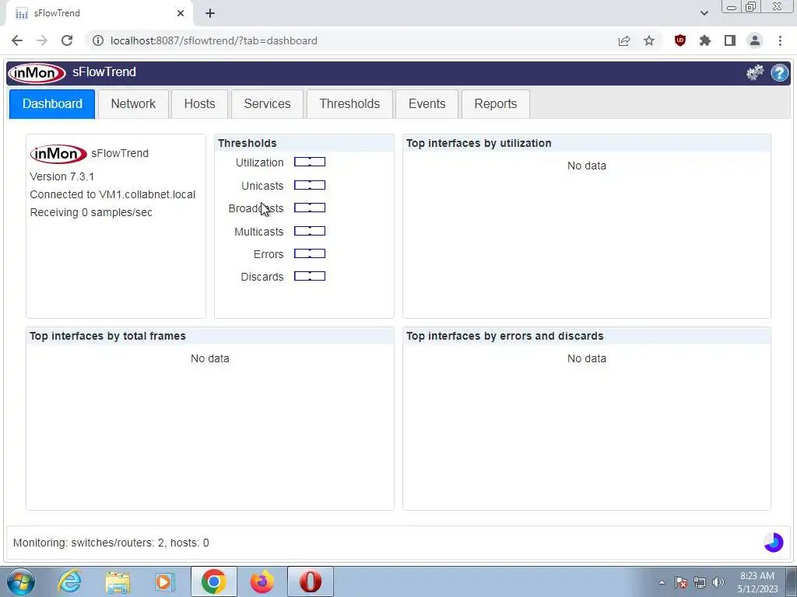The width and height of the screenshot is (797, 597).
Task: Share this page icon in address bar
Action: pyautogui.click(x=624, y=40)
